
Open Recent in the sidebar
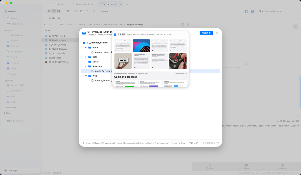(14, 18)
